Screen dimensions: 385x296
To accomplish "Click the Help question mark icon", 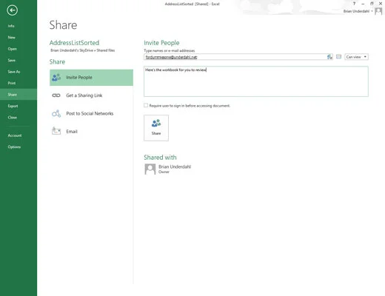I will point(354,4).
